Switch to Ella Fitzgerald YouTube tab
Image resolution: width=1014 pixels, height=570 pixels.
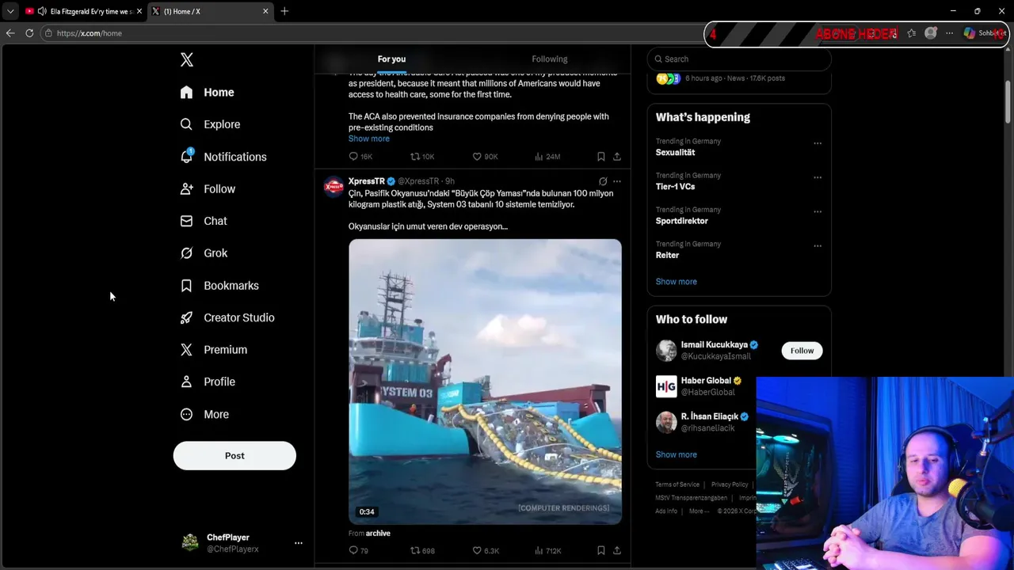coord(83,11)
